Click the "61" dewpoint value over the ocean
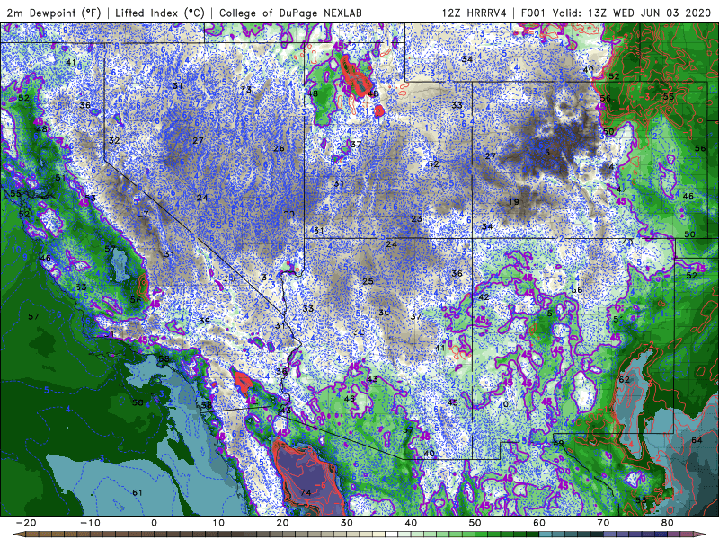Viewport: 719px width, 539px height. click(x=138, y=492)
